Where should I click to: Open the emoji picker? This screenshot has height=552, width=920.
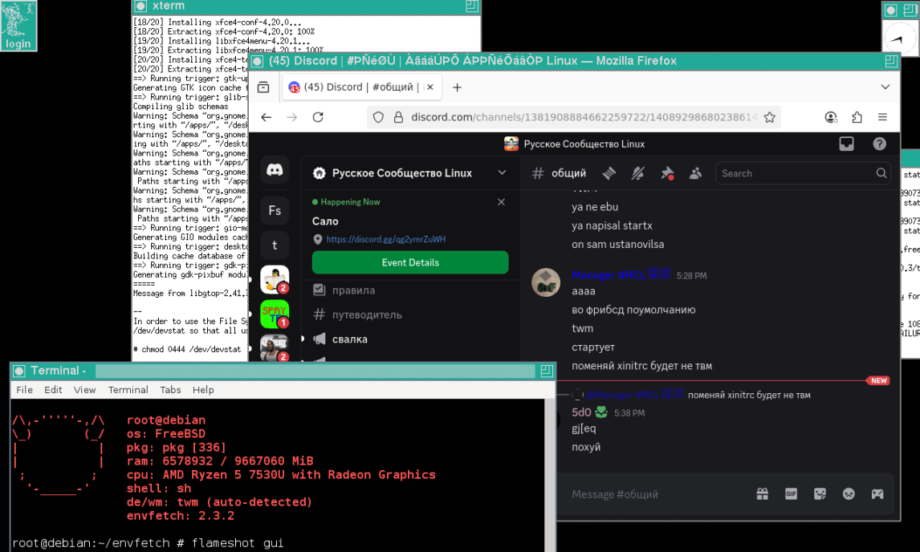click(x=849, y=494)
